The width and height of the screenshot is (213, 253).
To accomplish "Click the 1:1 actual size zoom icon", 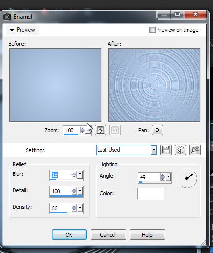I will [115, 130].
